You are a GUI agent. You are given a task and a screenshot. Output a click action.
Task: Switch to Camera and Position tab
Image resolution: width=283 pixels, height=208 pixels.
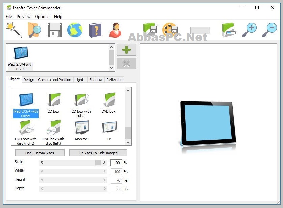(55, 80)
